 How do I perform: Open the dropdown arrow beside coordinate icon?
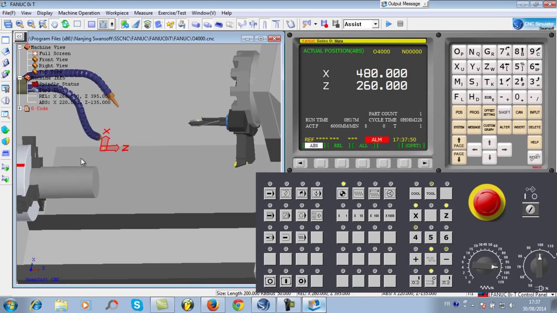112,24
